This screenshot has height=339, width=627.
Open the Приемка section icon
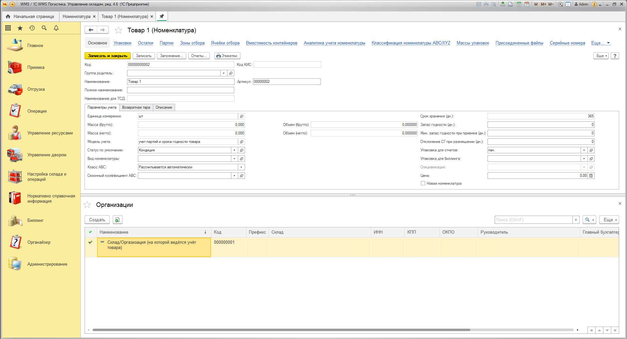click(x=15, y=68)
